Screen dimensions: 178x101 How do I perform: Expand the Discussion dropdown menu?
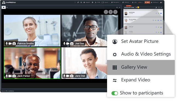pyautogui.click(x=116, y=2)
